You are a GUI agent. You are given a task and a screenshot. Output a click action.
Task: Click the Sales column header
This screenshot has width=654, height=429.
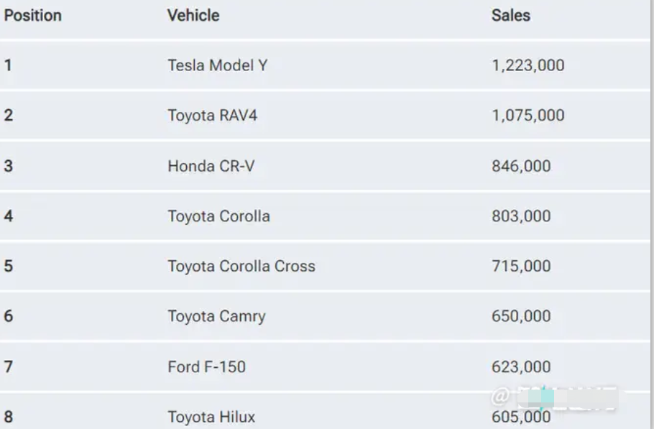510,15
